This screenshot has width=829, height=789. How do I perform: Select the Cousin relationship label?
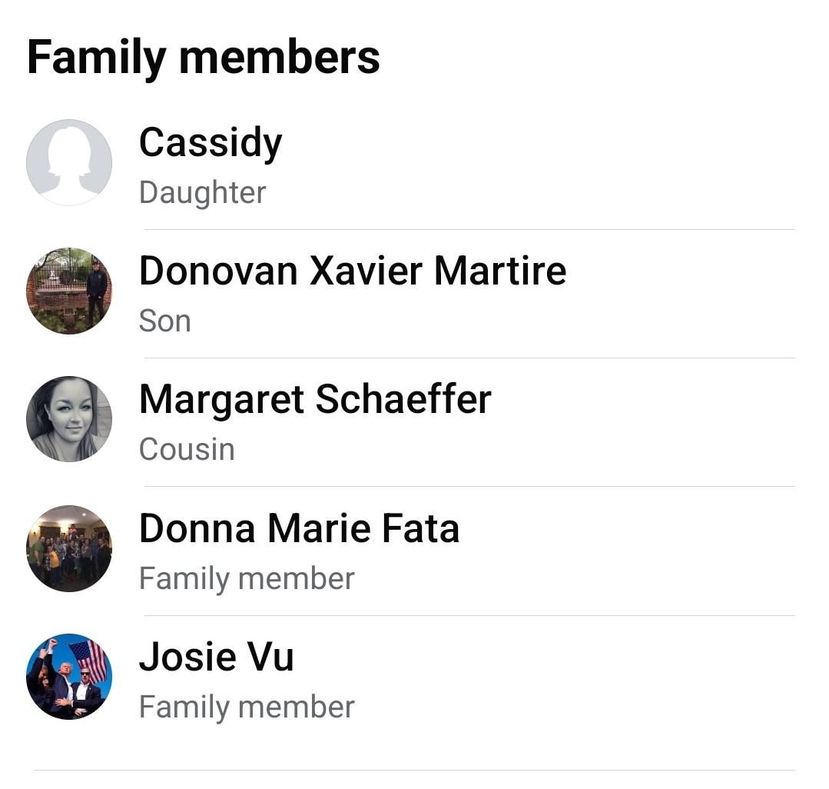[187, 449]
